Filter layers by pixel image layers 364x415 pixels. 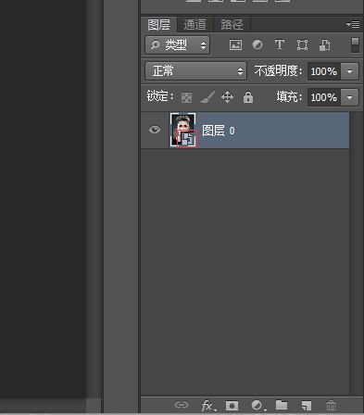[235, 45]
